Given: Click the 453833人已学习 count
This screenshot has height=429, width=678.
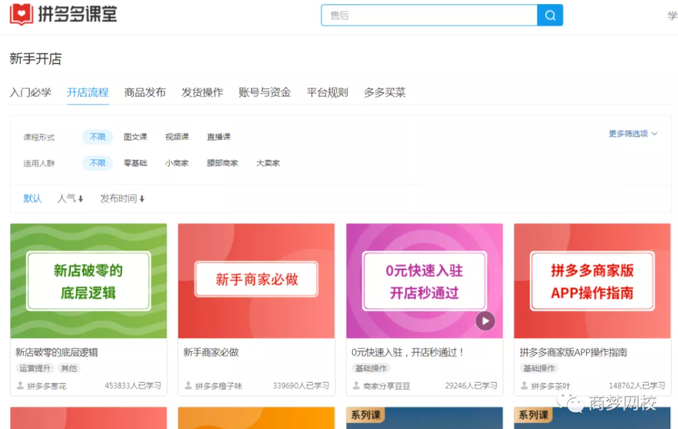Looking at the screenshot, I should pos(133,386).
